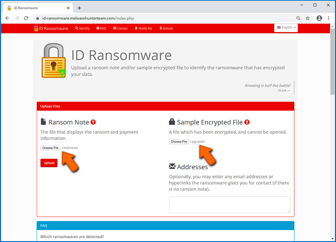Open the Chrome three-dot menu
Screen dimensions: 336x242
(328, 18)
